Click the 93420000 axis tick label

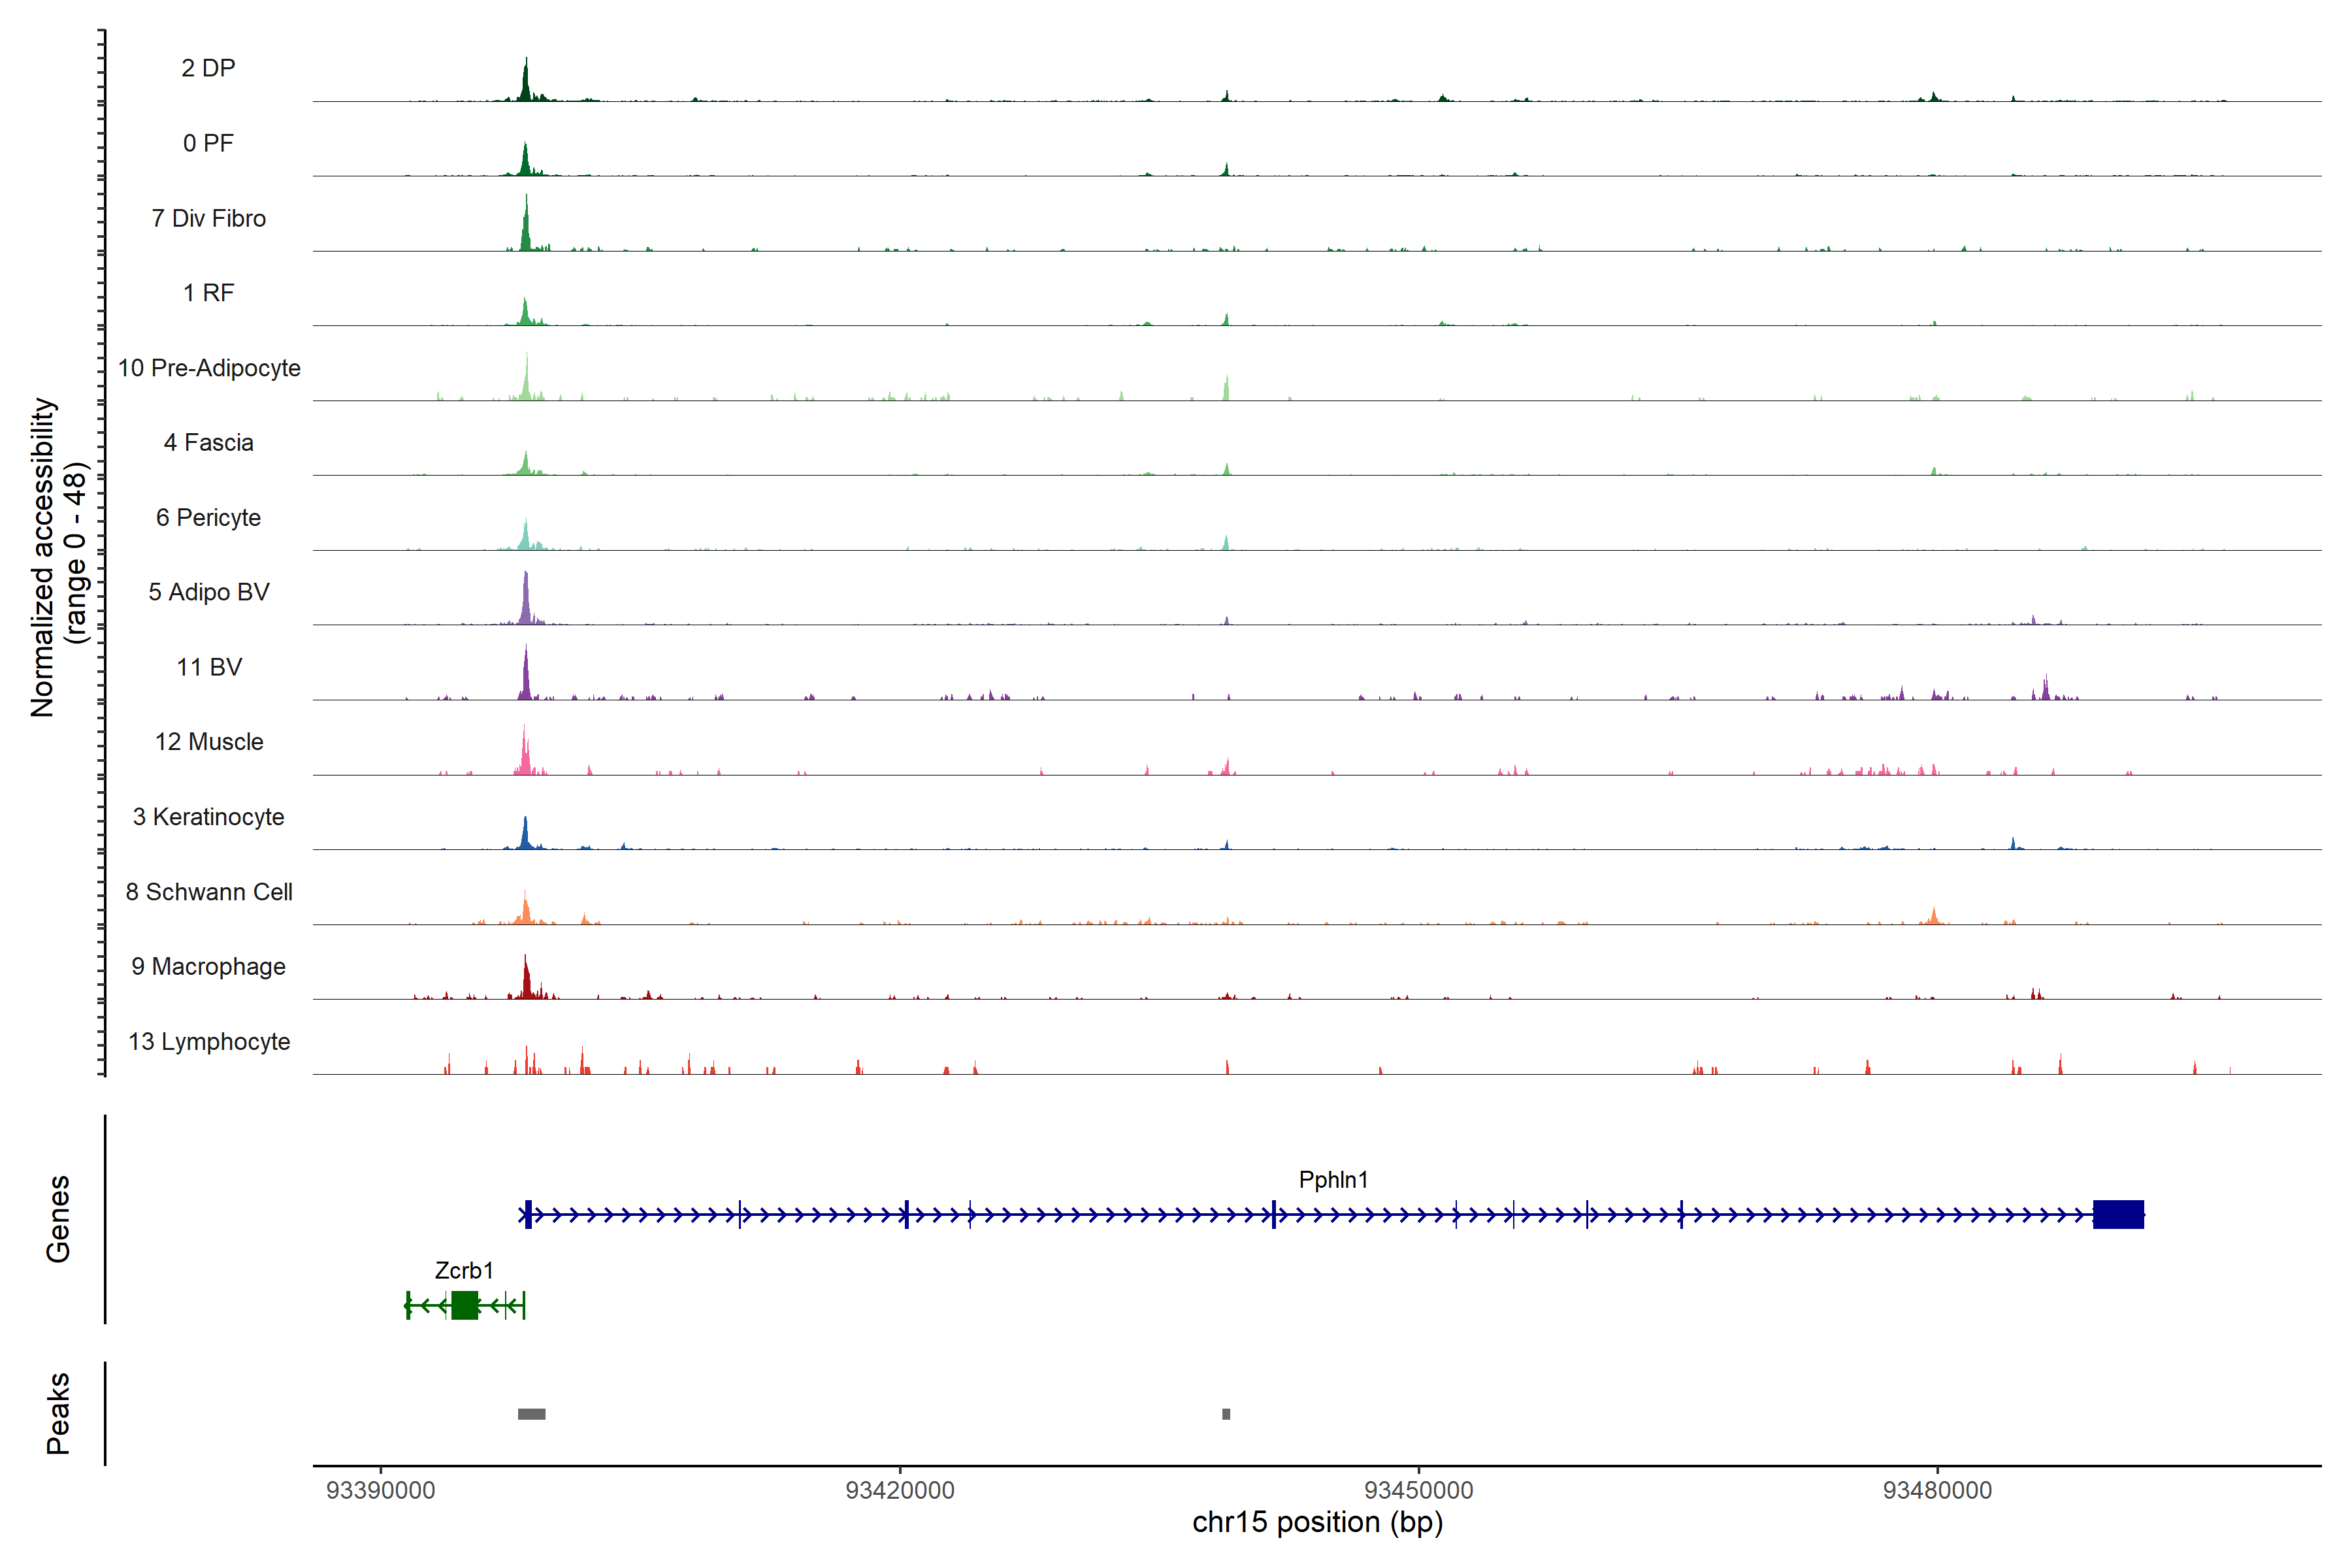coord(899,1490)
